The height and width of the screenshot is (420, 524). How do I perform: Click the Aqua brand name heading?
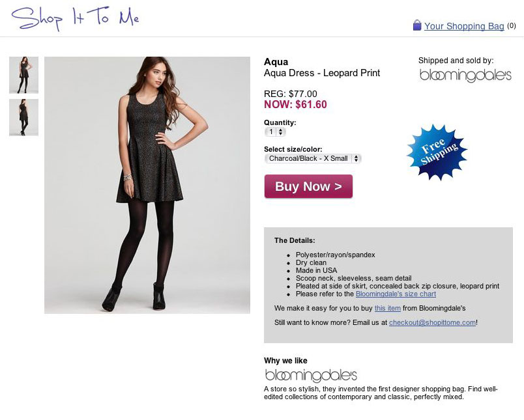tap(276, 62)
